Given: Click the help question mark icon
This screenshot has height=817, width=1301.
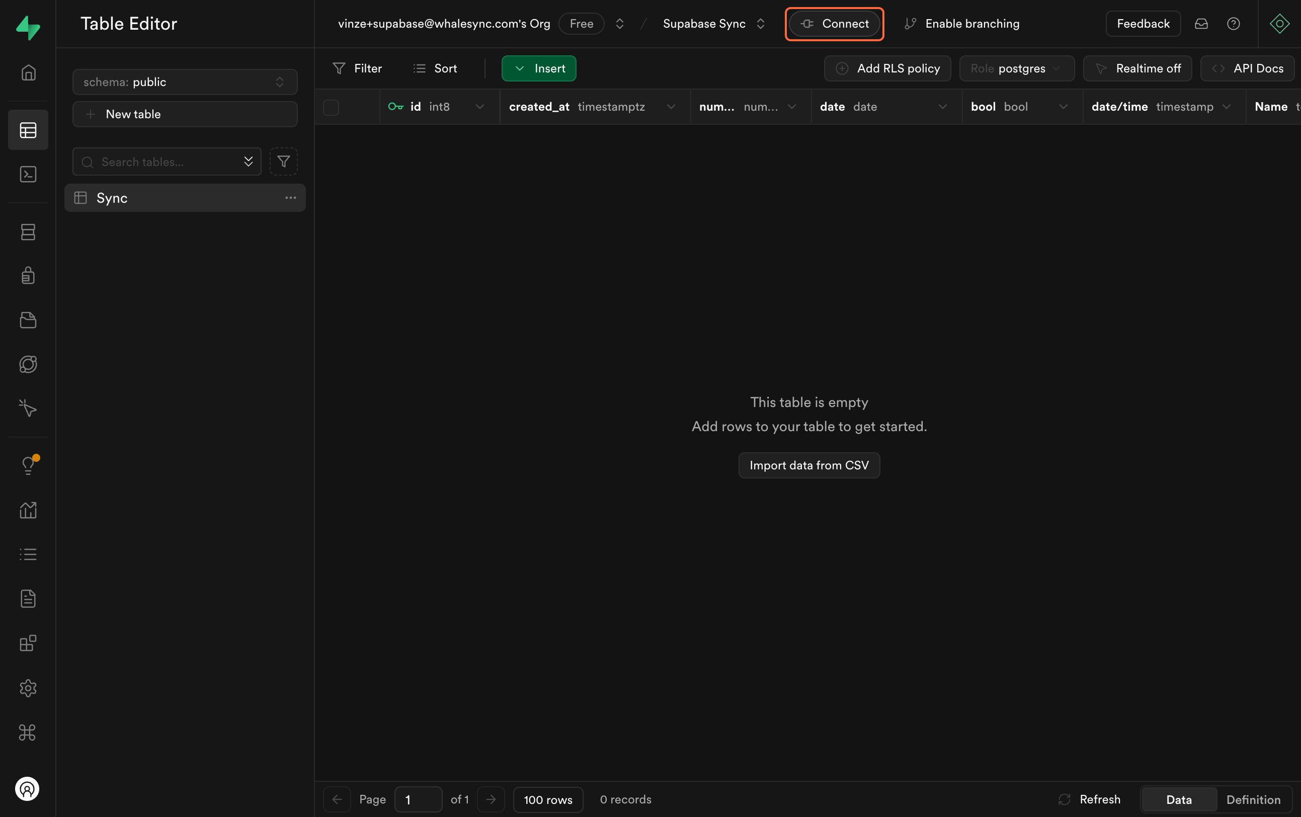Looking at the screenshot, I should point(1233,24).
